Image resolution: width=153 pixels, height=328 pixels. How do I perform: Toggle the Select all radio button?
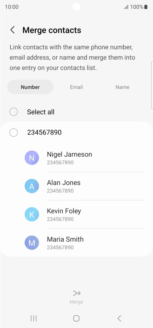tap(14, 112)
